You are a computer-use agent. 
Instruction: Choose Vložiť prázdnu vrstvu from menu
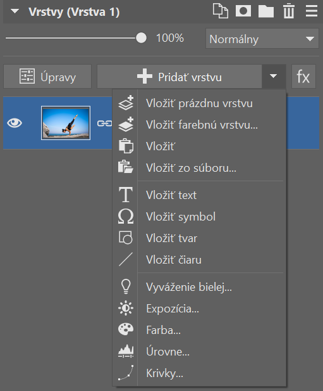(x=199, y=103)
